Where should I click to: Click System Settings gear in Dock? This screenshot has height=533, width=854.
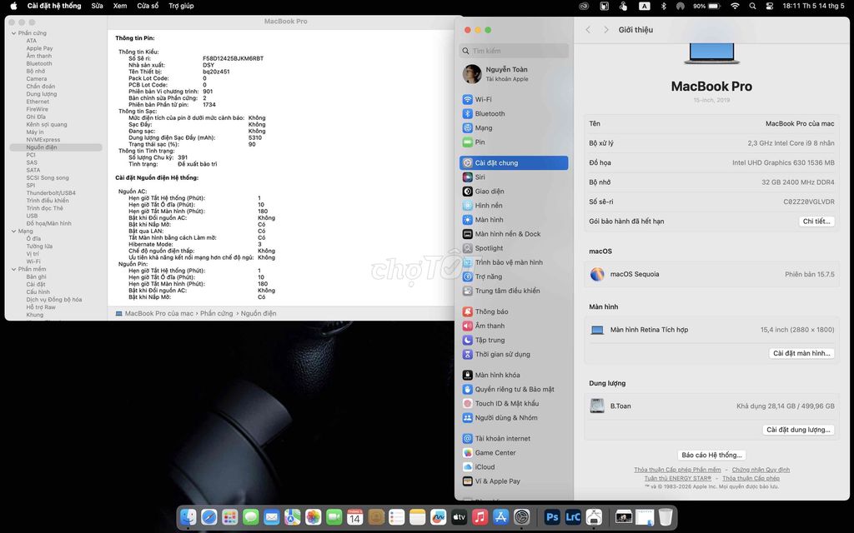522,516
